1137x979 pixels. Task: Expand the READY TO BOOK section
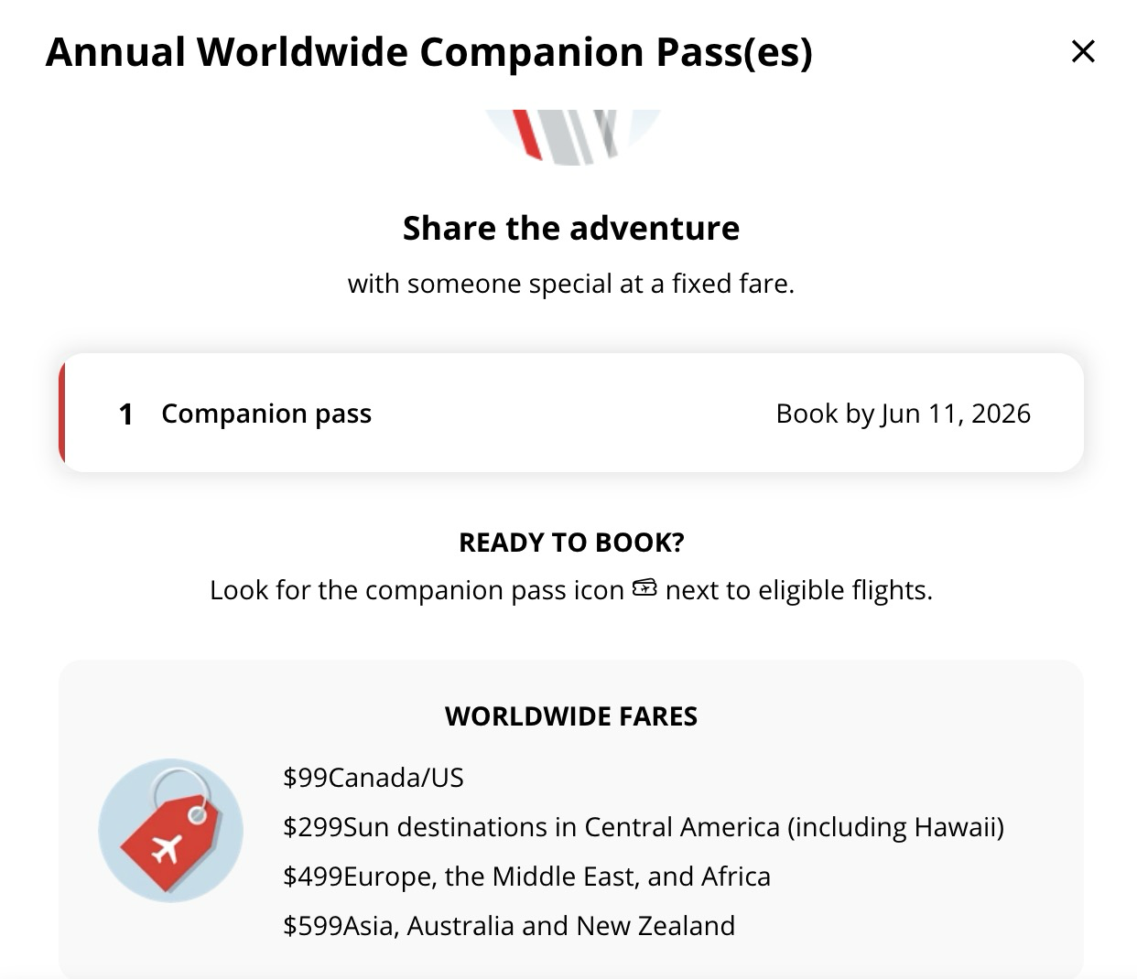[x=569, y=542]
